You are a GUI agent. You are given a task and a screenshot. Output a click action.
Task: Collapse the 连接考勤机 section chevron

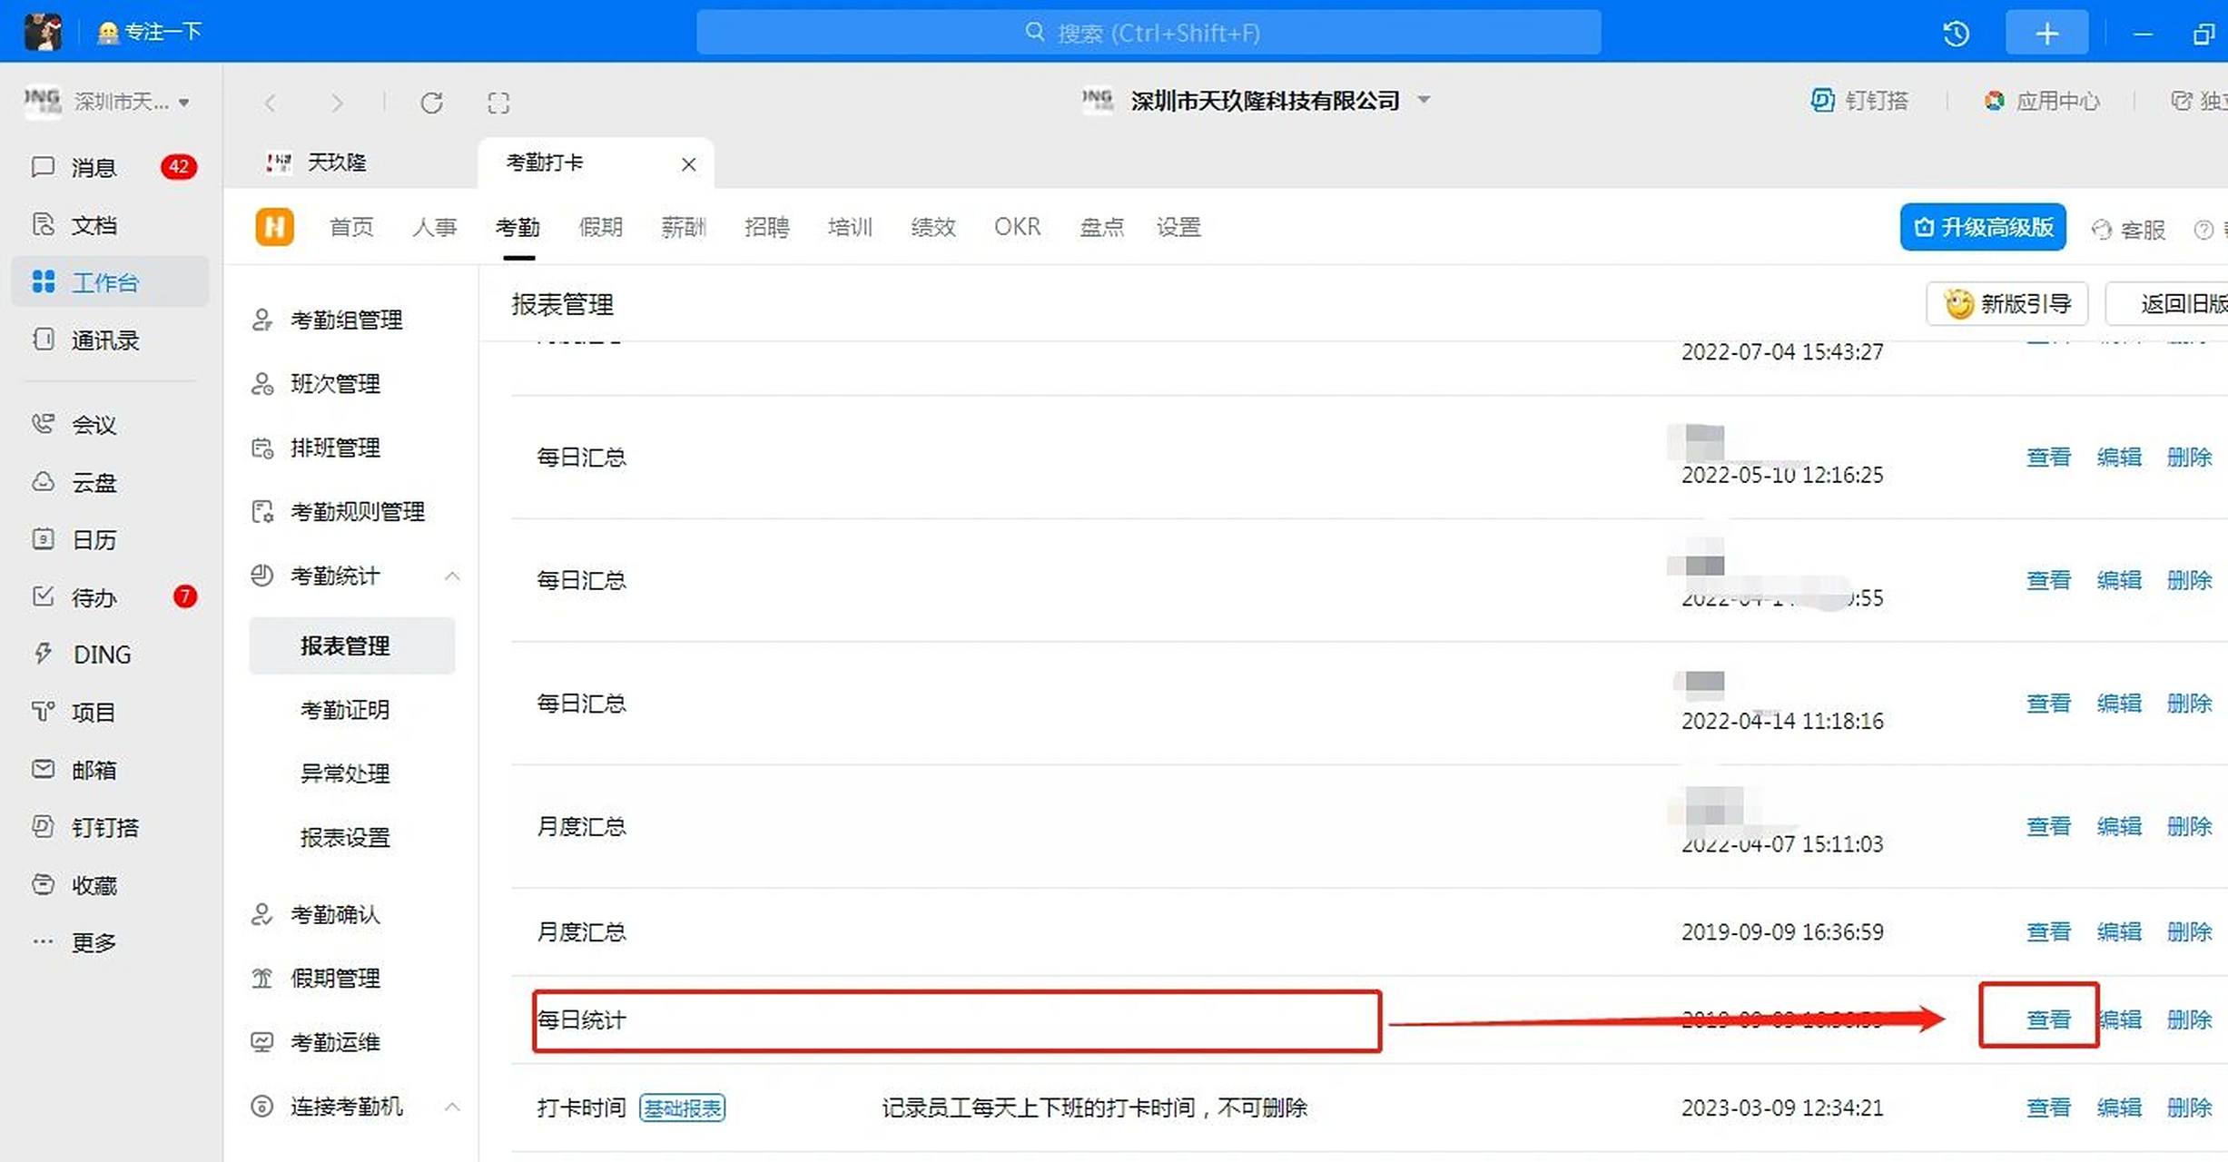452,1107
